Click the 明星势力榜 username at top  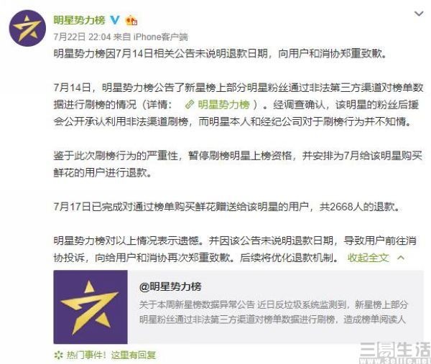click(x=79, y=20)
